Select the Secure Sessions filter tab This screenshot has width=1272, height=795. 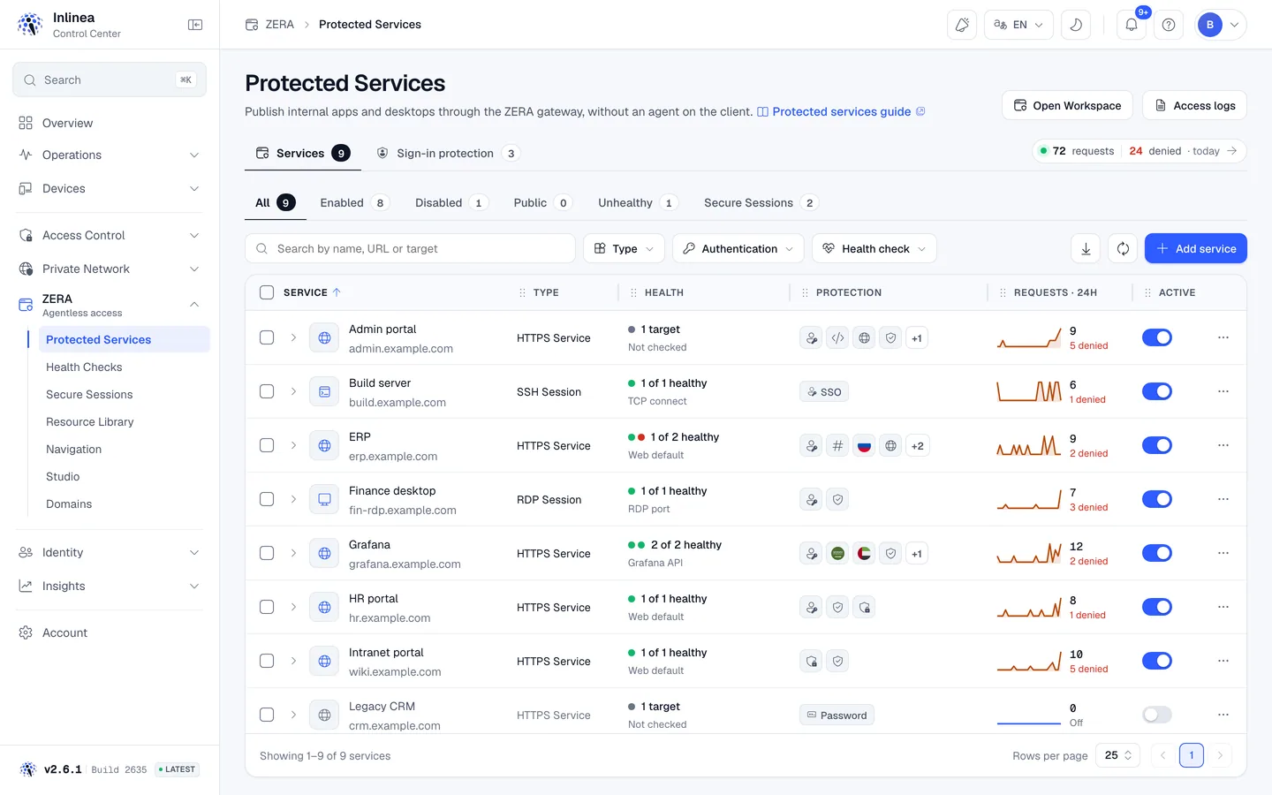[x=760, y=202]
